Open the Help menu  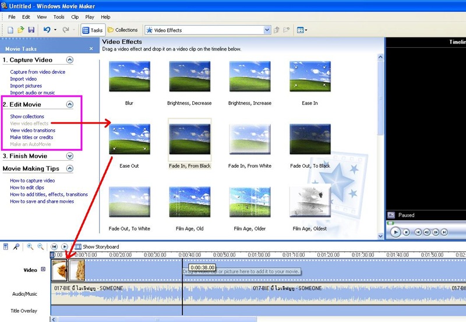tap(105, 17)
